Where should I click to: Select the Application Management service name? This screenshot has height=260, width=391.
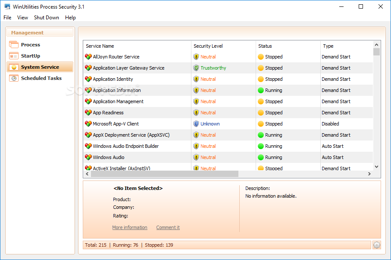tap(118, 101)
